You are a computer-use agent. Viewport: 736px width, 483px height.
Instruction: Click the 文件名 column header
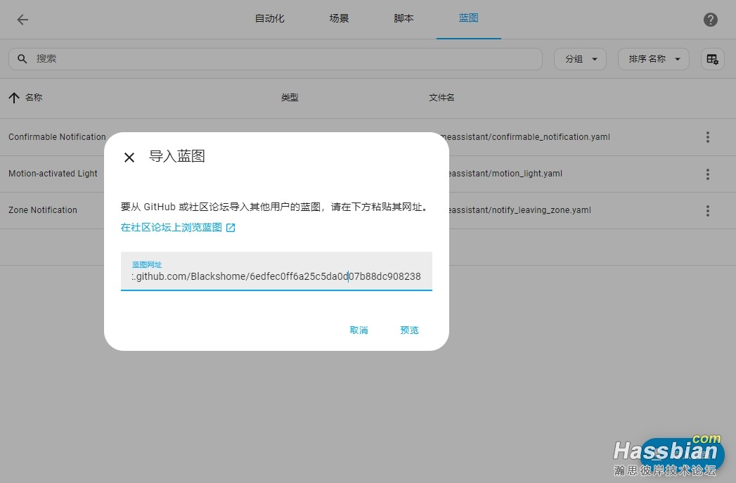pos(441,98)
